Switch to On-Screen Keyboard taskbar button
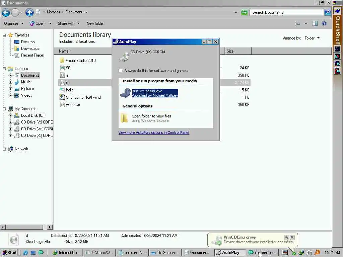 tap(165, 253)
